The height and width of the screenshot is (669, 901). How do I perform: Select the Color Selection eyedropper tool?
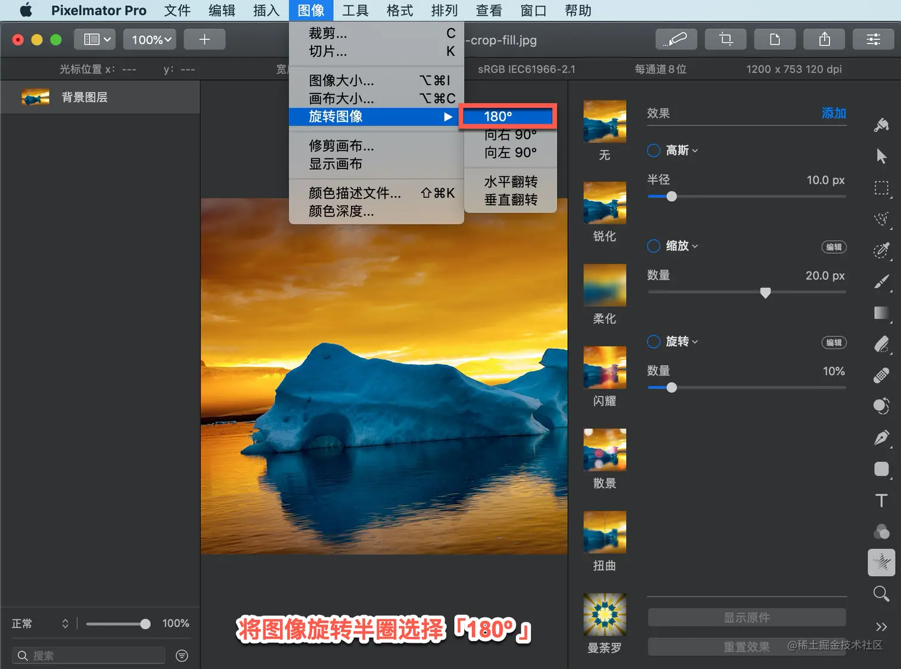tap(881, 251)
